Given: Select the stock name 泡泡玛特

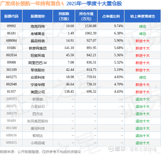Looking at the screenshot, I should click(38, 26).
